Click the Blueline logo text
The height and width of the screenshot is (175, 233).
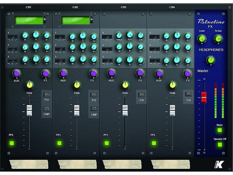tap(211, 22)
